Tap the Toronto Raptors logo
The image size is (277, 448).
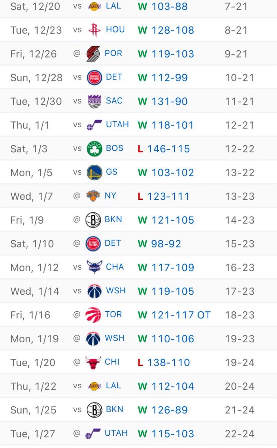tap(93, 314)
